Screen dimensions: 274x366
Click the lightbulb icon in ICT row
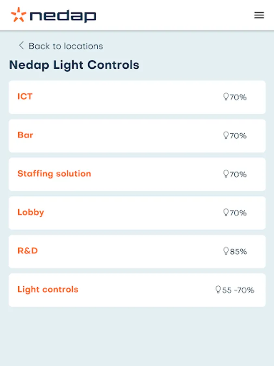(226, 97)
